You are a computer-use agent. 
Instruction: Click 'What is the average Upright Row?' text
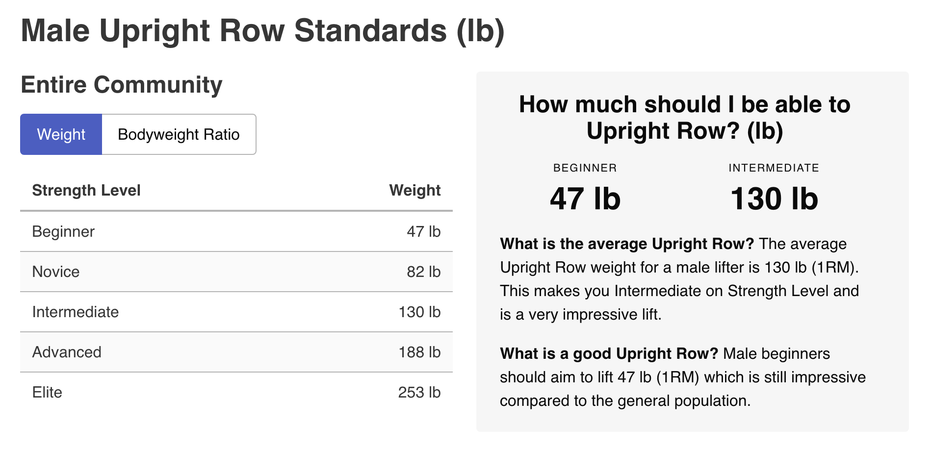[627, 244]
